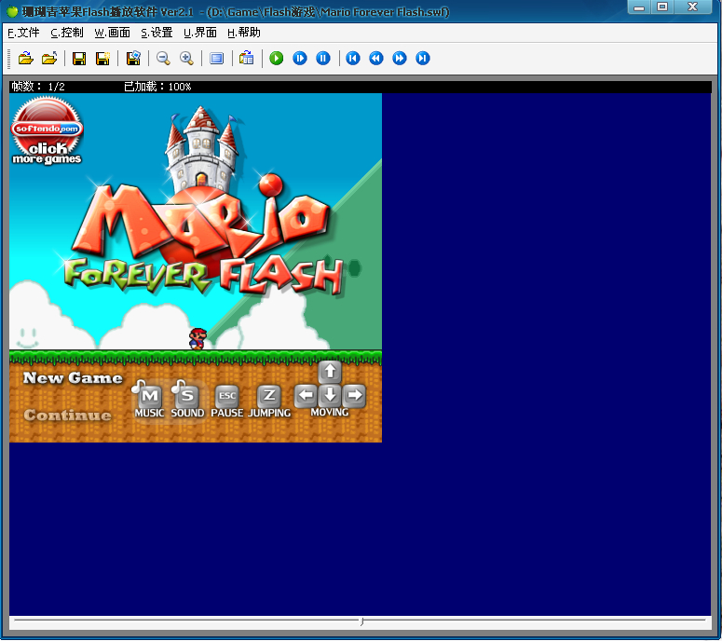The image size is (722, 641).
Task: Open the C.控制 menu
Action: point(67,33)
